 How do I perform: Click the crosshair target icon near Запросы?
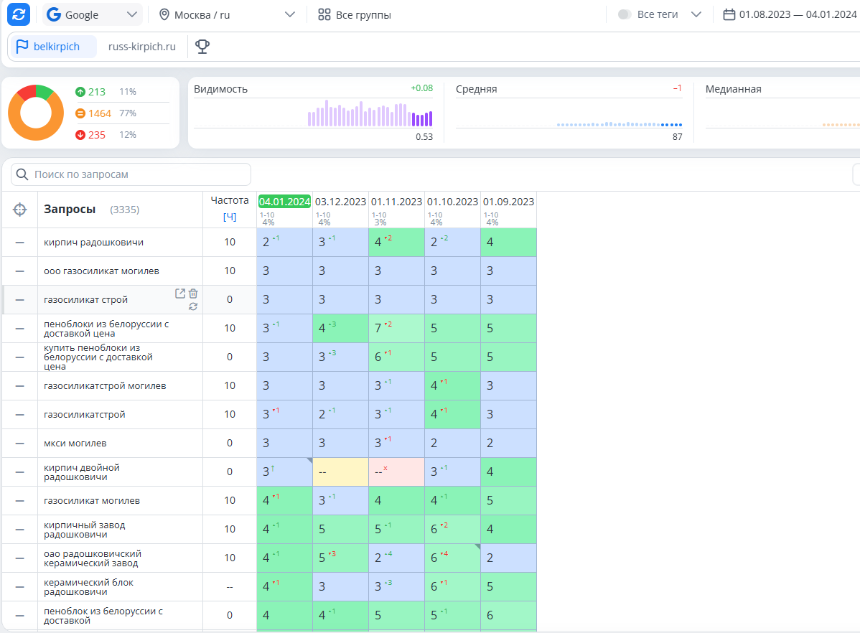[20, 210]
